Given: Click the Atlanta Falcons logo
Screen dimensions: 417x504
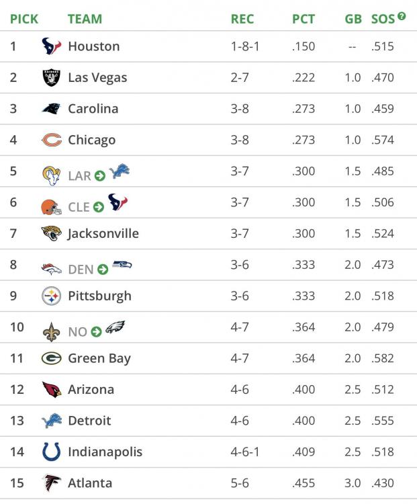Looking at the screenshot, I should point(51,482).
